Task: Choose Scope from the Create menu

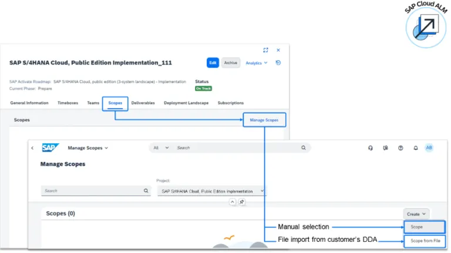Action: (x=425, y=227)
